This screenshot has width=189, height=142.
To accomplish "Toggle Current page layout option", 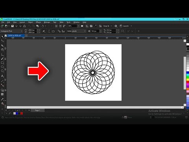I will point(63,31).
